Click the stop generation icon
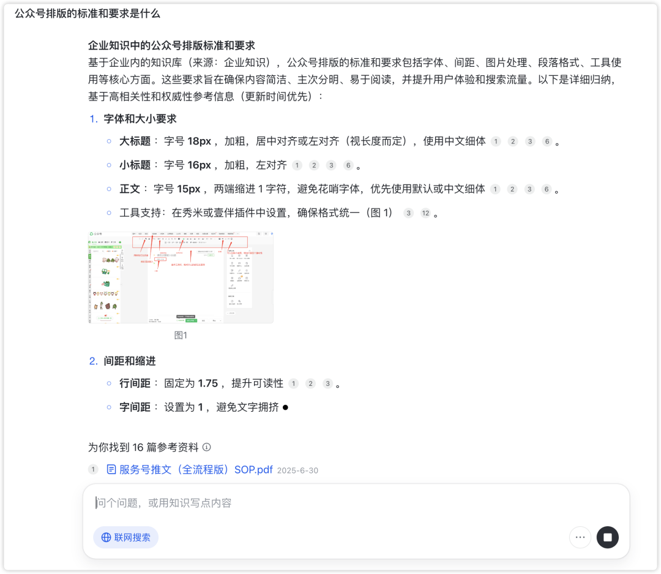Image resolution: width=661 pixels, height=574 pixels. (607, 537)
